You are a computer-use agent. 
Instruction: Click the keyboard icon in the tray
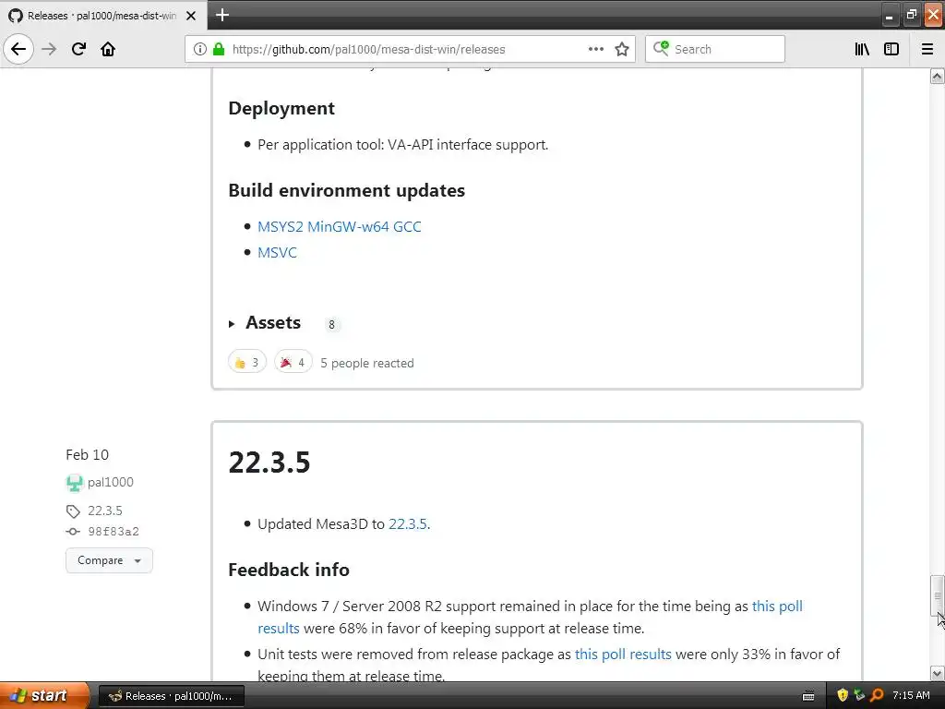808,696
